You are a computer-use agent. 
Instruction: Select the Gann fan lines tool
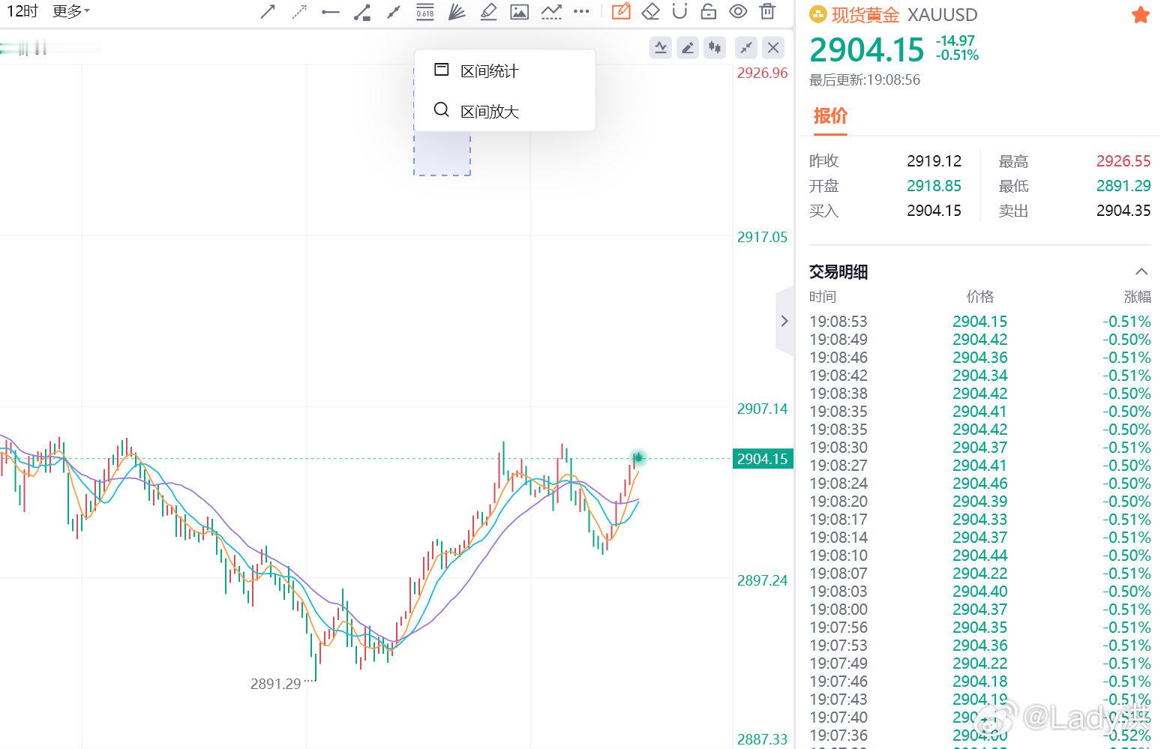[457, 11]
